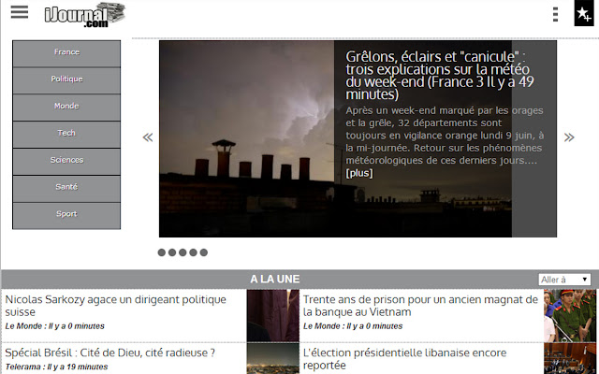Image resolution: width=599 pixels, height=374 pixels.
Task: Open the 'Grêlons, éclairs et canicule' headline
Action: (439, 75)
